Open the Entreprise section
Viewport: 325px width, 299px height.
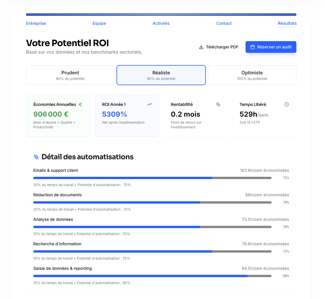(36, 23)
